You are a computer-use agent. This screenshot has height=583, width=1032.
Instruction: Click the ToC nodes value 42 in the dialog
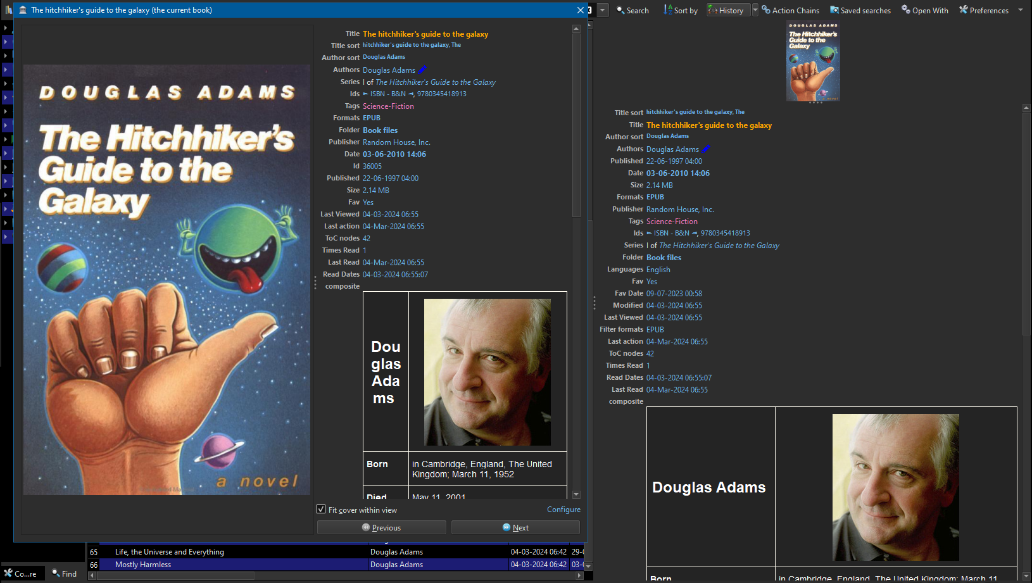pyautogui.click(x=367, y=239)
